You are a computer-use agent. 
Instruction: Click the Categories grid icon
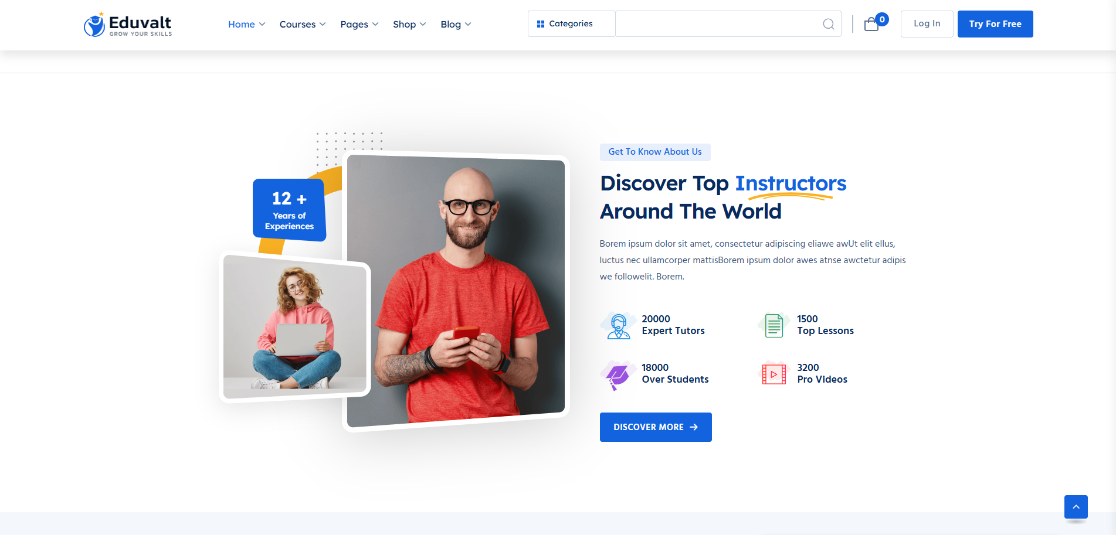(541, 24)
